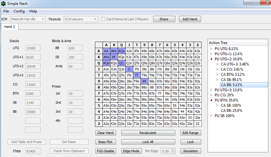Click the 72o cell in the grid
Screen dimensions: 271x157
pyautogui.click(x=160, y=124)
